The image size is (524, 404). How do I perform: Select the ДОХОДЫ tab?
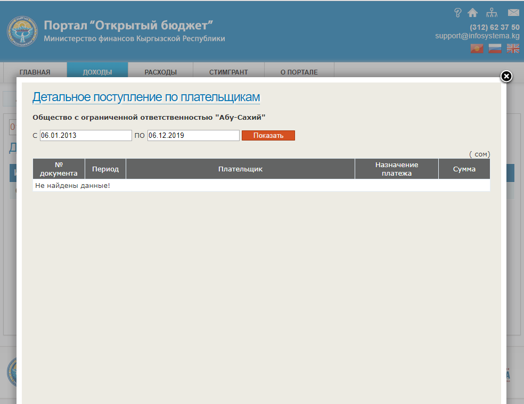[x=97, y=72]
